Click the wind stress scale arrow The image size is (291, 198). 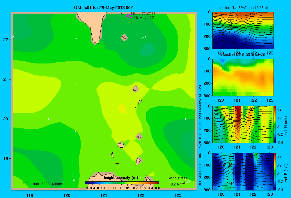[x=179, y=181]
